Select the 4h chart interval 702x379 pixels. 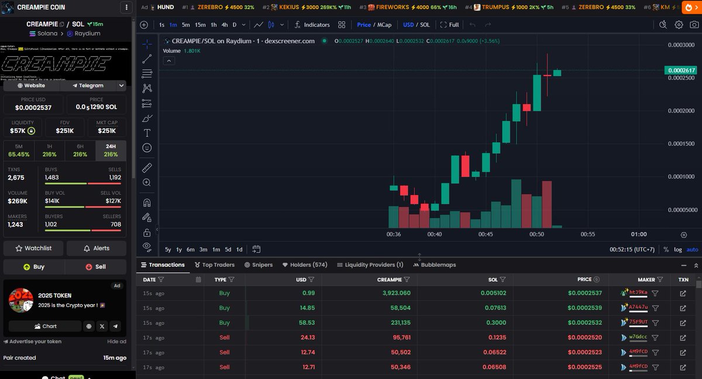tap(225, 25)
